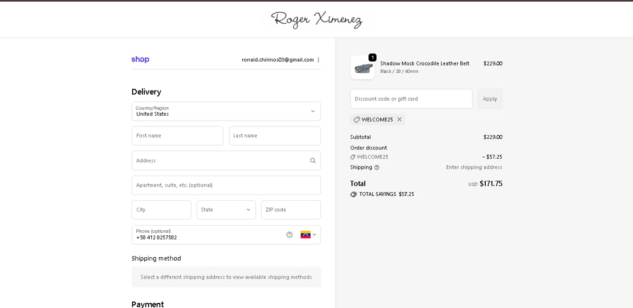Click the shipping methods notice box

coord(226,277)
